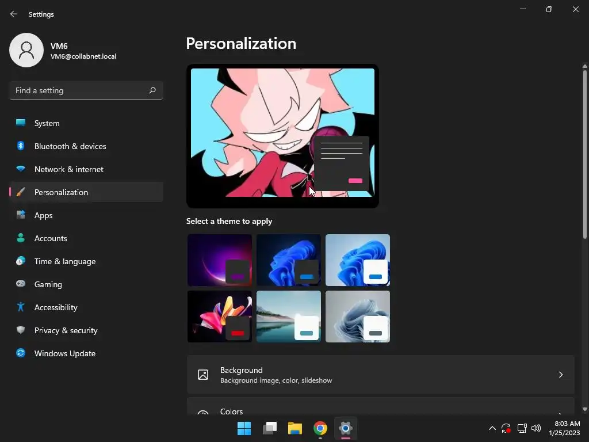Click the Personalization paintbrush icon
Viewport: 589px width, 442px height.
(x=21, y=192)
